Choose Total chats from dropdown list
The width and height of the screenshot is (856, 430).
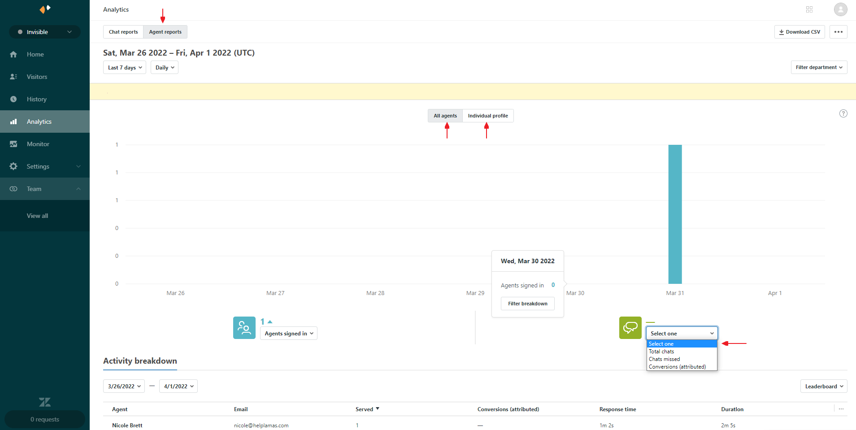[x=682, y=352]
